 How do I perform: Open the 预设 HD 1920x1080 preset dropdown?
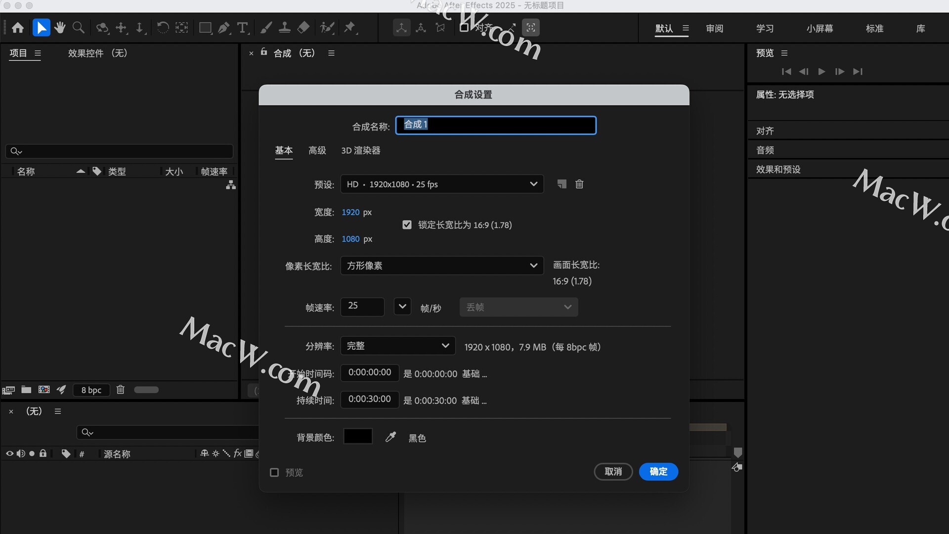[x=442, y=184]
